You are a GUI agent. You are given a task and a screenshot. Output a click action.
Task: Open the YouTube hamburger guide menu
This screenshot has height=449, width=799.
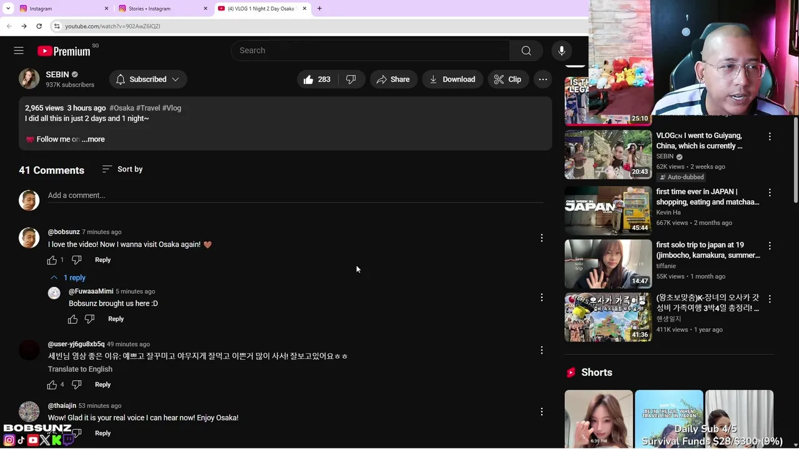point(19,51)
